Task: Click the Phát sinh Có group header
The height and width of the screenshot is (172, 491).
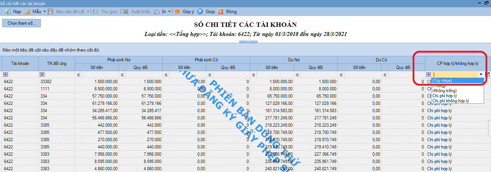Action: pos(206,60)
